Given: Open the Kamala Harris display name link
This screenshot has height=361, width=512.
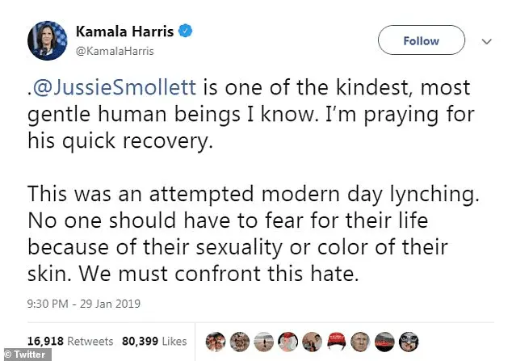Looking at the screenshot, I should coord(126,33).
